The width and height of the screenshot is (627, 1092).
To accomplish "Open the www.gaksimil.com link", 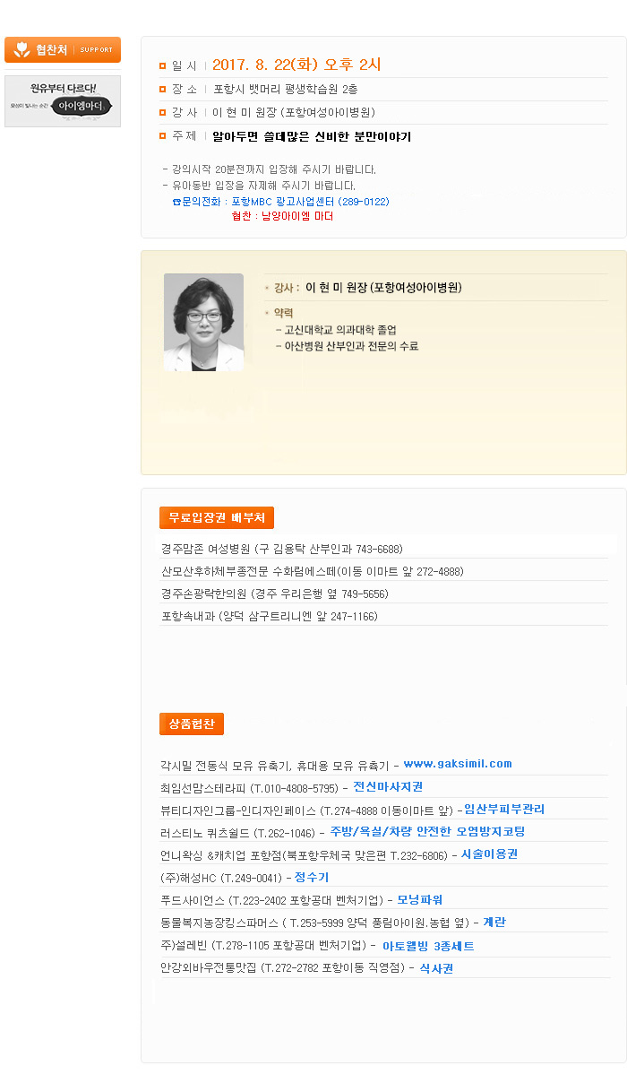I will point(457,764).
